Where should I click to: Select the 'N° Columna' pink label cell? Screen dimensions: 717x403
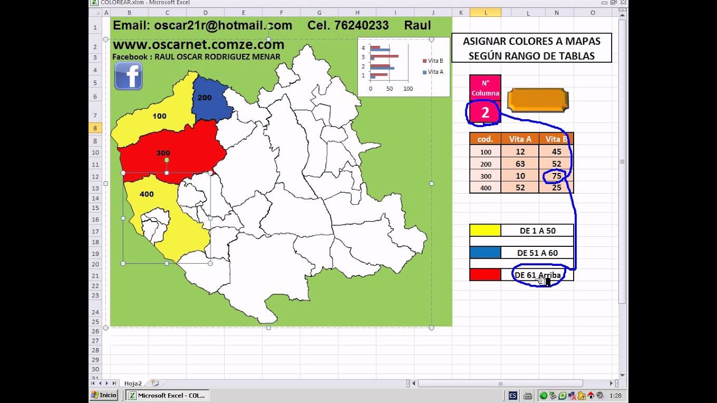(485, 88)
